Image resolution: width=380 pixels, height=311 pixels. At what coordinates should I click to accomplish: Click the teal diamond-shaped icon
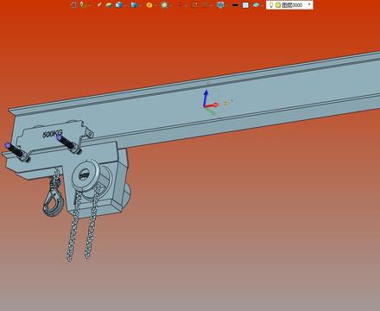coord(256,5)
